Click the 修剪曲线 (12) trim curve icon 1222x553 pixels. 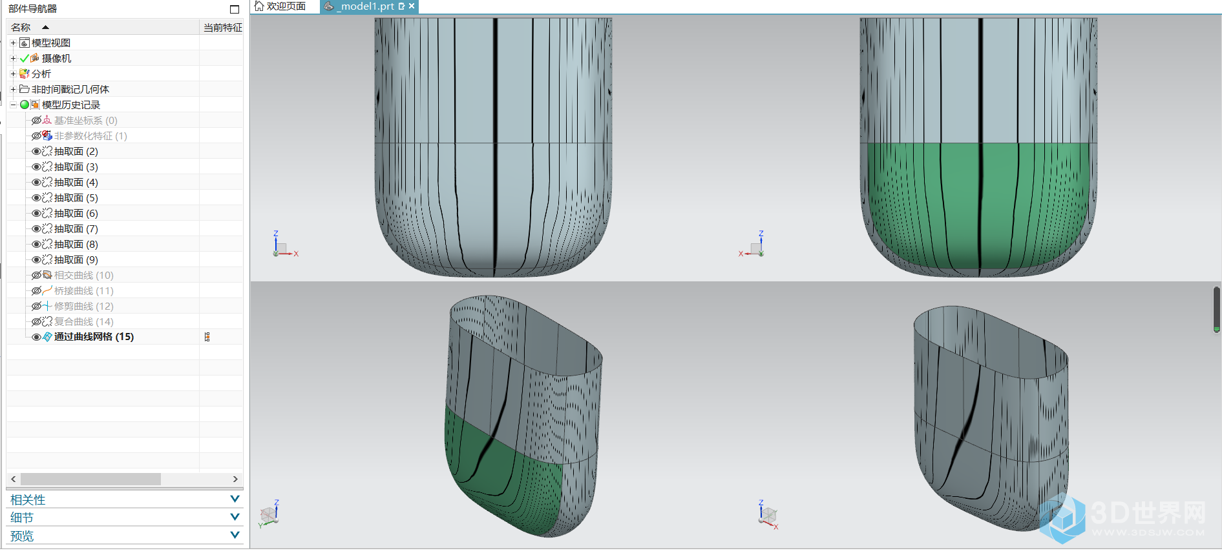[x=47, y=306]
